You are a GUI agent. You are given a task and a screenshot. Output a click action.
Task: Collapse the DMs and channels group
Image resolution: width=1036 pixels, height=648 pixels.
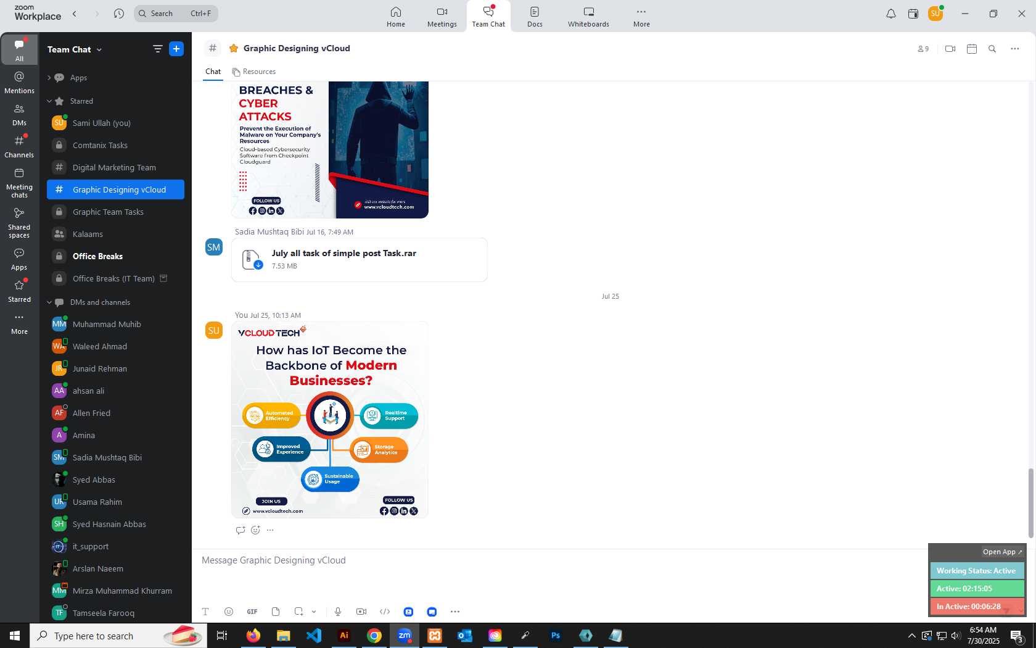coord(49,302)
